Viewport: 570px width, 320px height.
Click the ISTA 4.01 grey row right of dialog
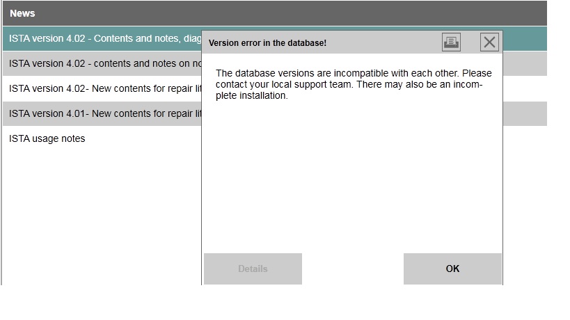click(525, 113)
